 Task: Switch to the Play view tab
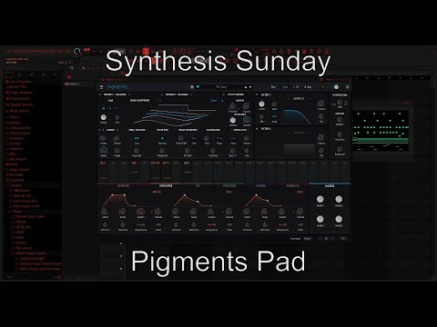tap(273, 87)
